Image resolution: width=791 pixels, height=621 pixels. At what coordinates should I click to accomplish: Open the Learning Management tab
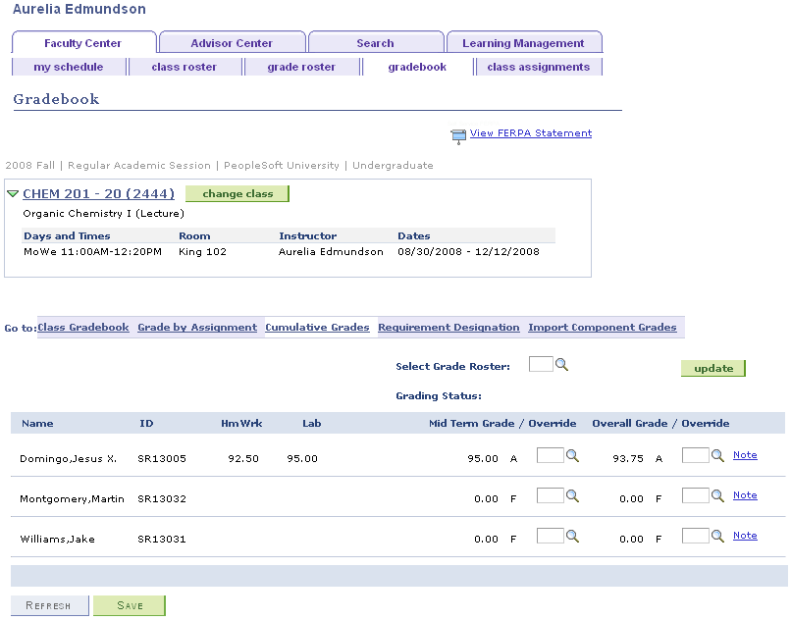(524, 42)
